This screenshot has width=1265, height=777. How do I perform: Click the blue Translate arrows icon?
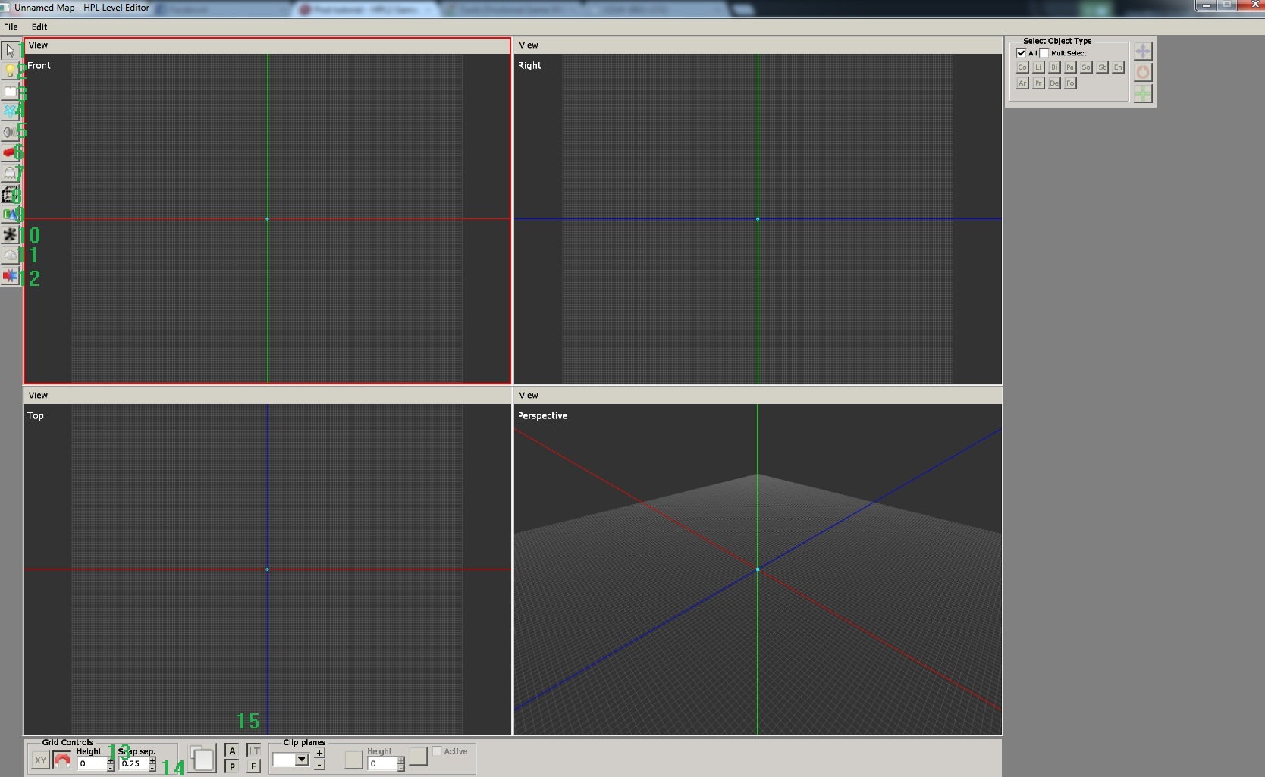pos(1143,52)
